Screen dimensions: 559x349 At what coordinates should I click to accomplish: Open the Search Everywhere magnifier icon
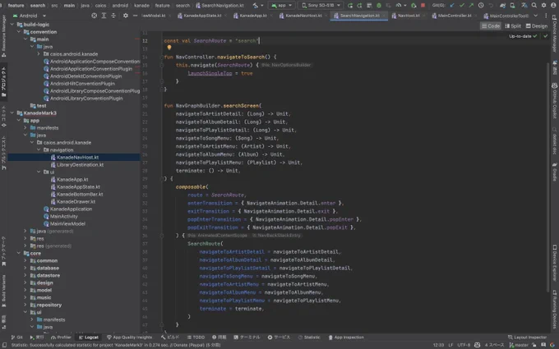[x=534, y=6]
